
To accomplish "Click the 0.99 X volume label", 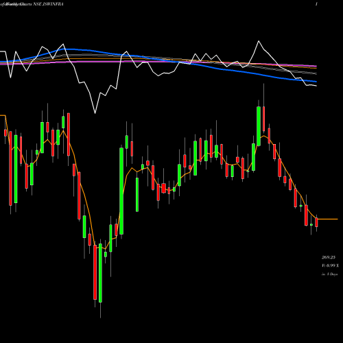I will pos(331,265).
